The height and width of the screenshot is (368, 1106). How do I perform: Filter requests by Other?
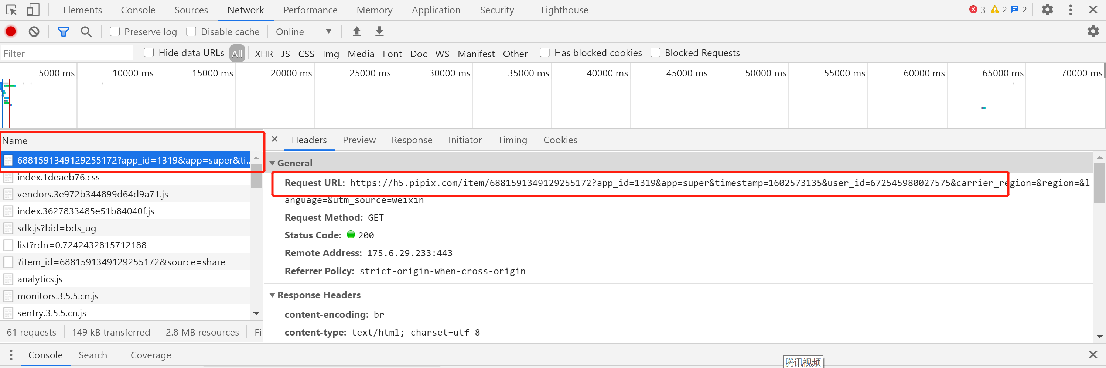515,54
